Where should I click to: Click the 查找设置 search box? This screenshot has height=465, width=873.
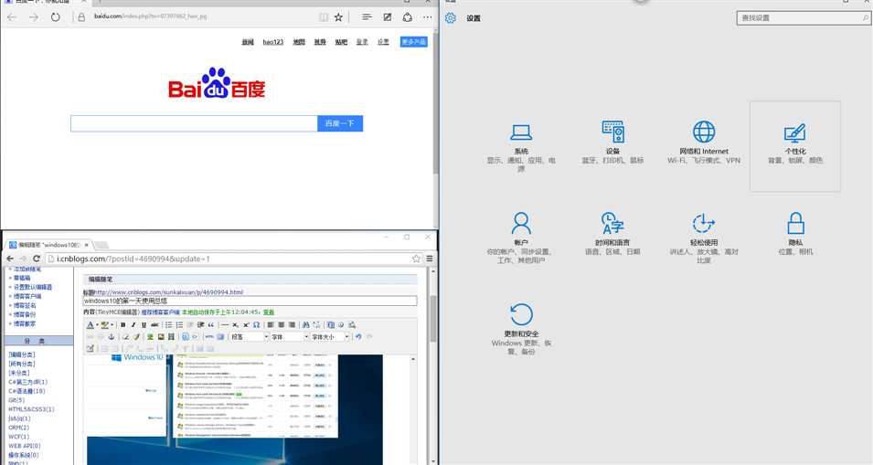[804, 17]
